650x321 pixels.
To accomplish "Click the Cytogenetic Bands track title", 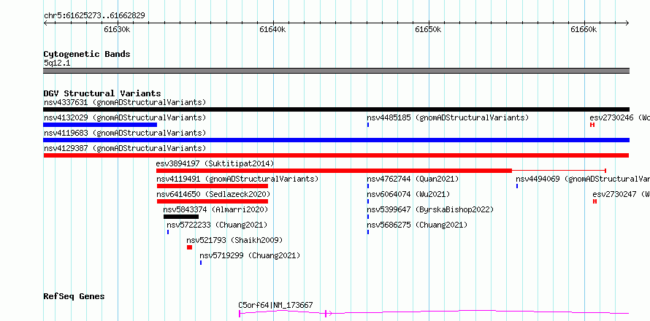I will click(87, 54).
